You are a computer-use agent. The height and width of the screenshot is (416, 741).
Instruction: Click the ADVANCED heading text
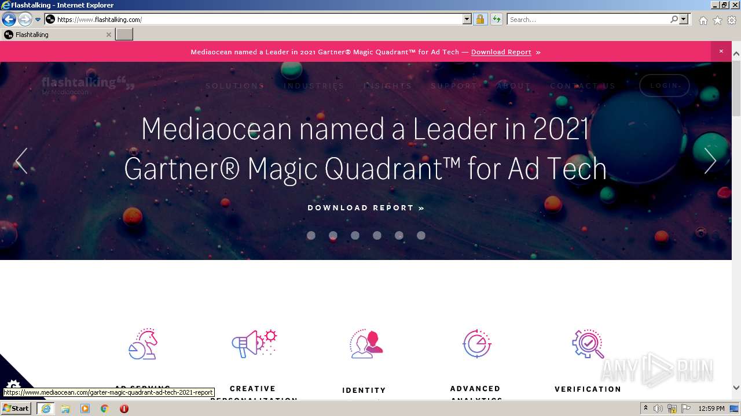475,389
